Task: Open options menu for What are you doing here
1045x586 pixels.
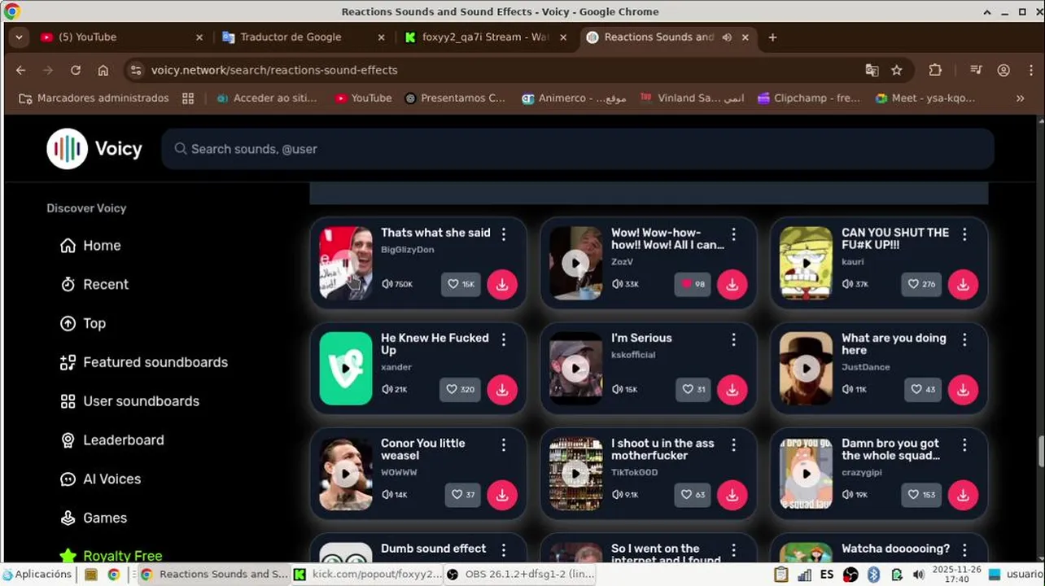Action: (x=964, y=339)
